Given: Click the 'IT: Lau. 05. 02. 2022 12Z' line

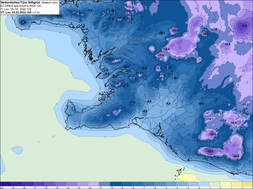Looking at the screenshot, I should coord(16,9).
